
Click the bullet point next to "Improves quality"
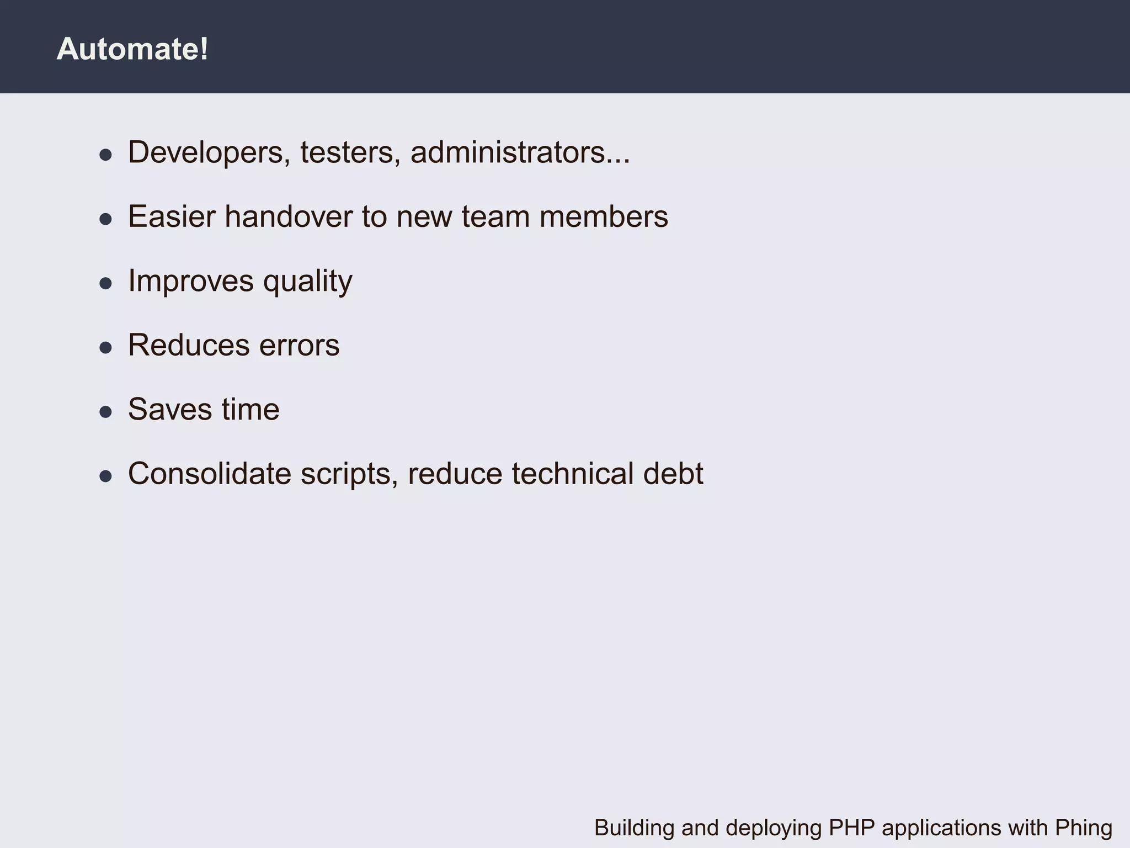click(105, 283)
